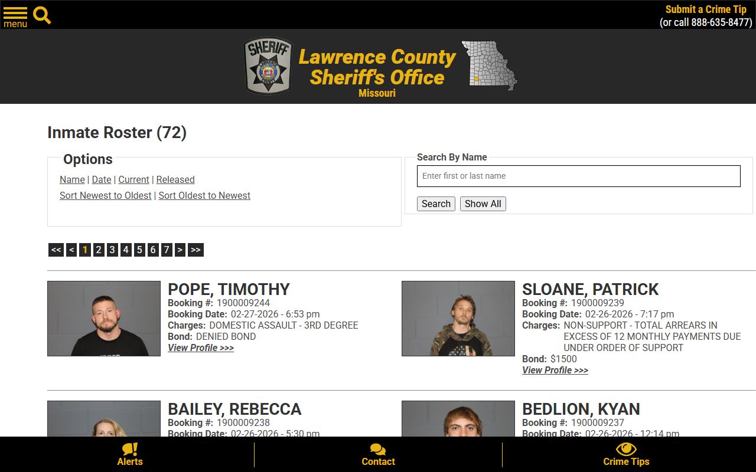Sort roster by Date
The image size is (756, 472).
tap(102, 179)
